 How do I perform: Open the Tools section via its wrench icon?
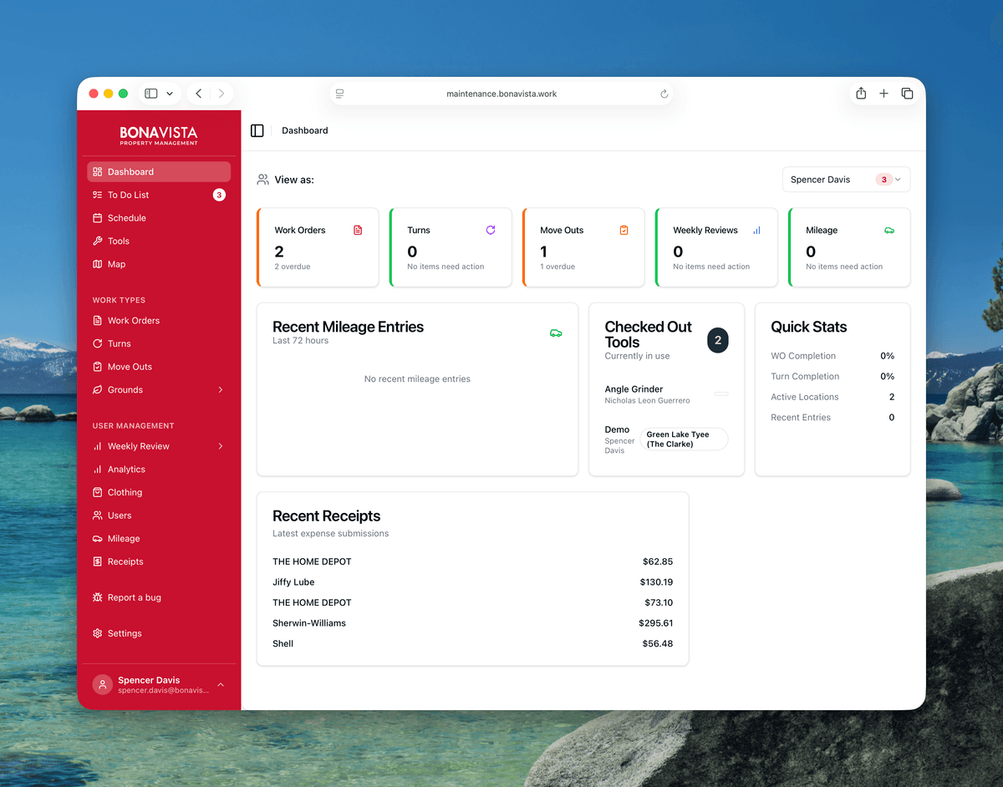(x=97, y=241)
